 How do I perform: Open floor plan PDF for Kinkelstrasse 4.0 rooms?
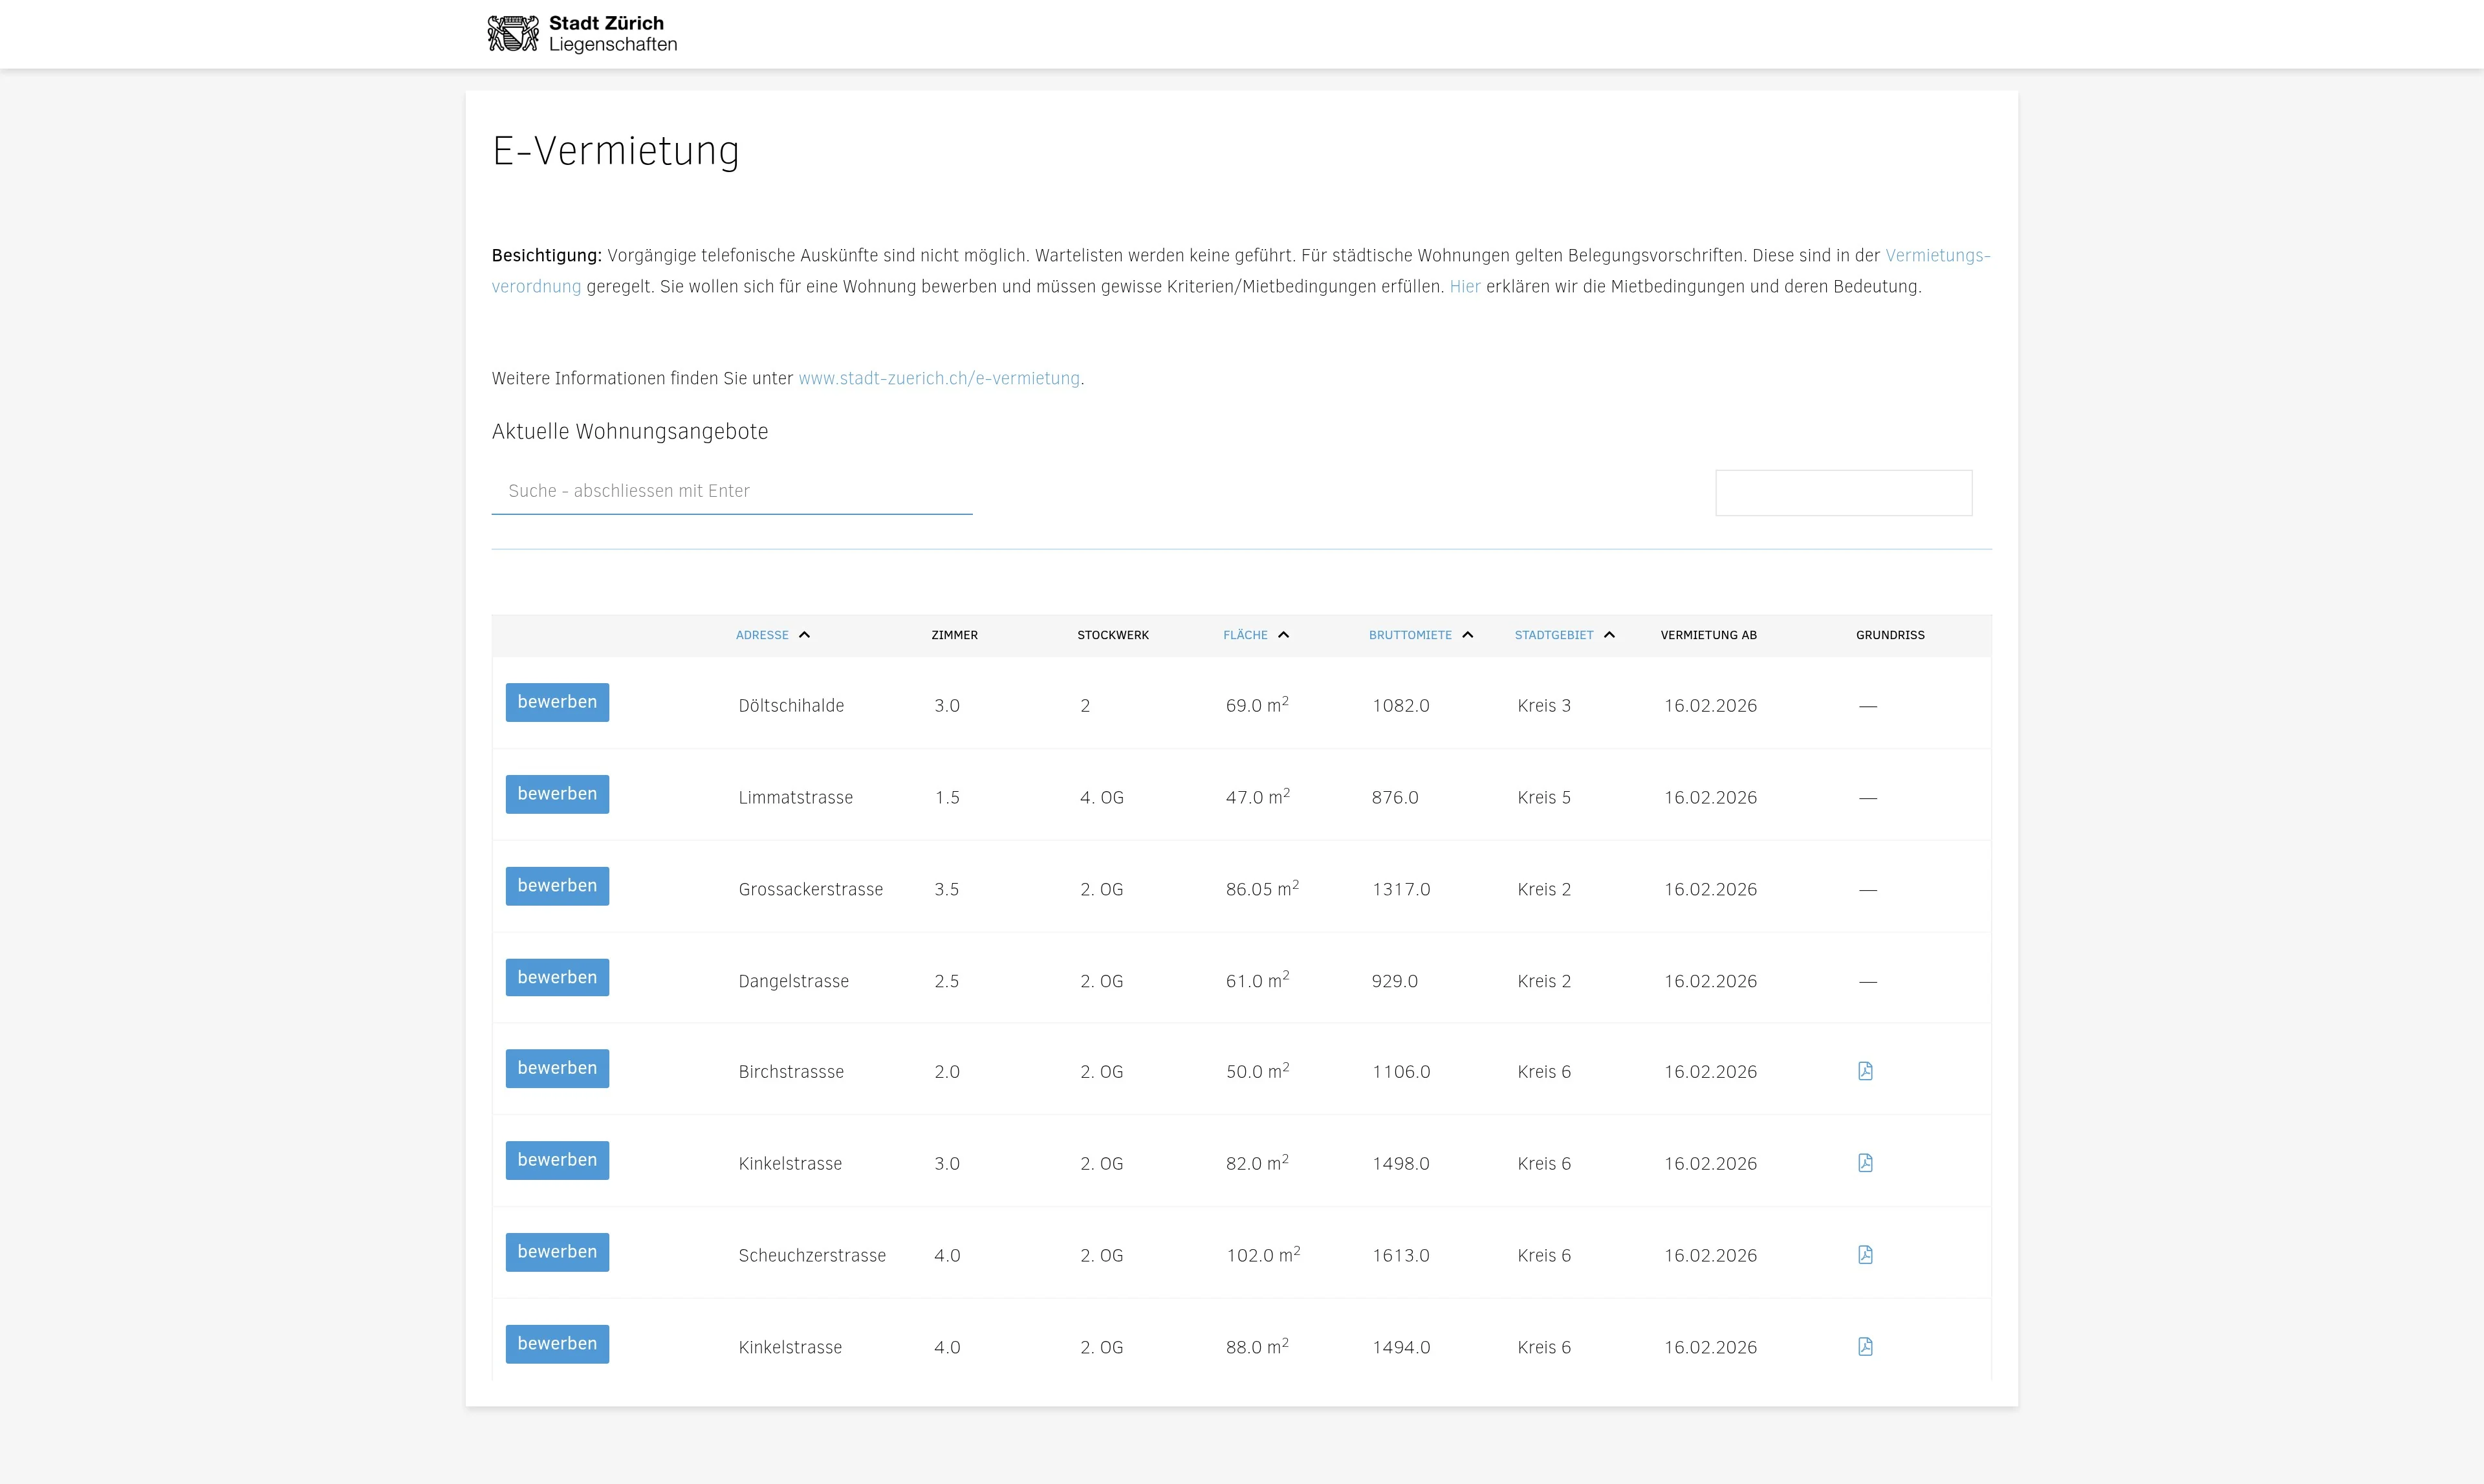pos(1865,1347)
